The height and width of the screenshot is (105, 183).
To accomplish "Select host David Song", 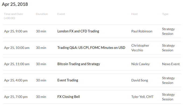I will [140, 80].
